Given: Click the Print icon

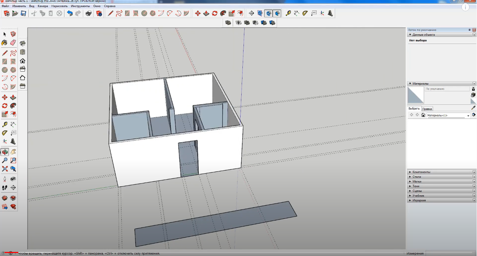Looking at the screenshot, I should pos(89,14).
